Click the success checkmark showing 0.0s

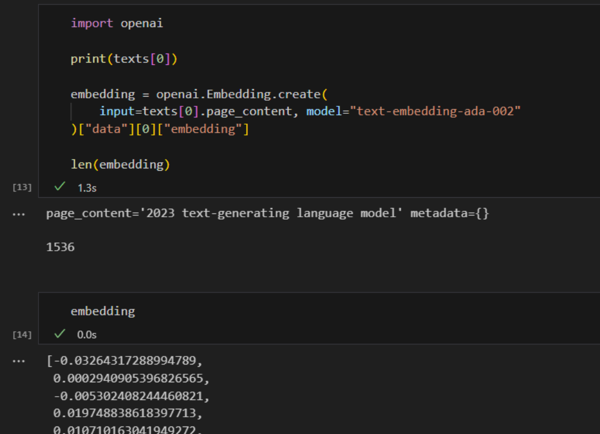60,334
